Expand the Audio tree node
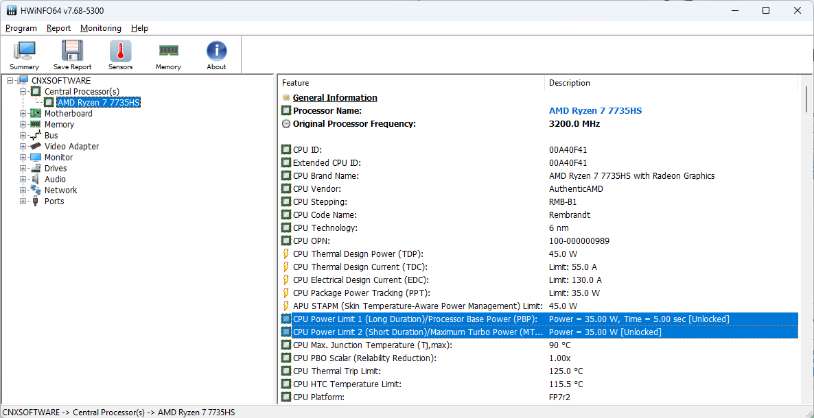 pyautogui.click(x=23, y=179)
